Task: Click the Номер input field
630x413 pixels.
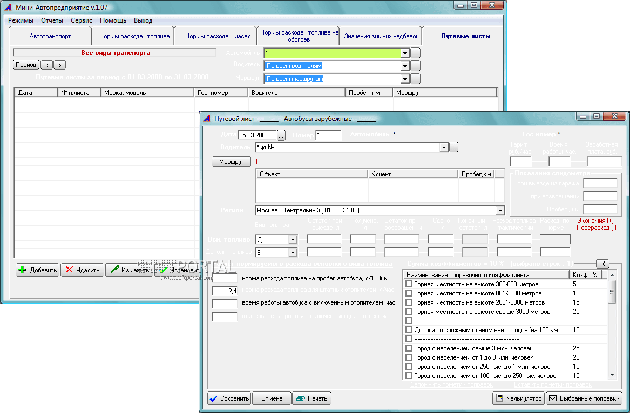Action: pyautogui.click(x=328, y=135)
